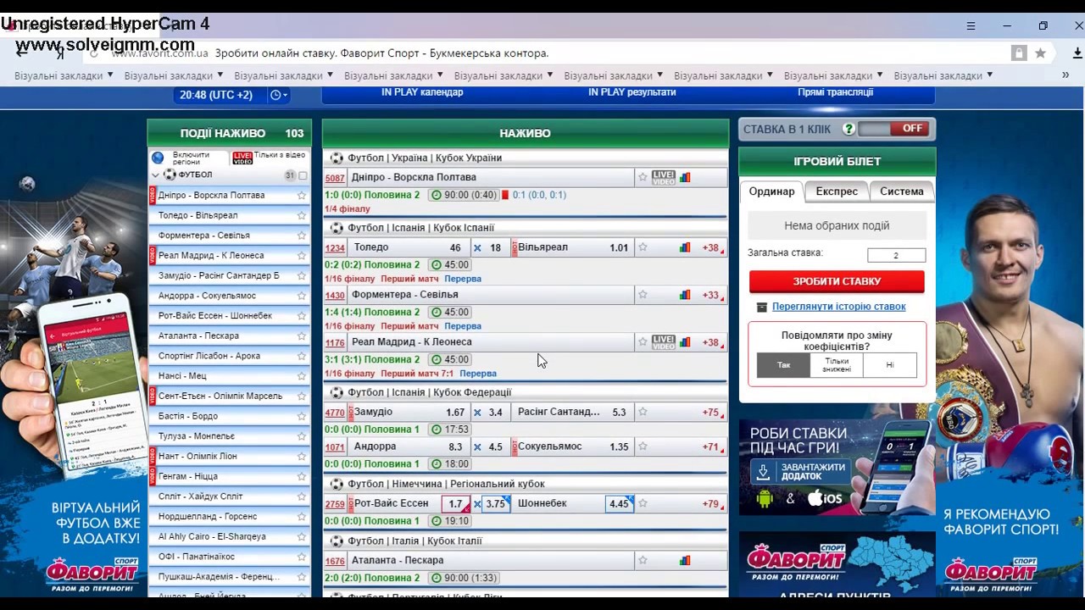Open match ID link 1176

tap(335, 343)
